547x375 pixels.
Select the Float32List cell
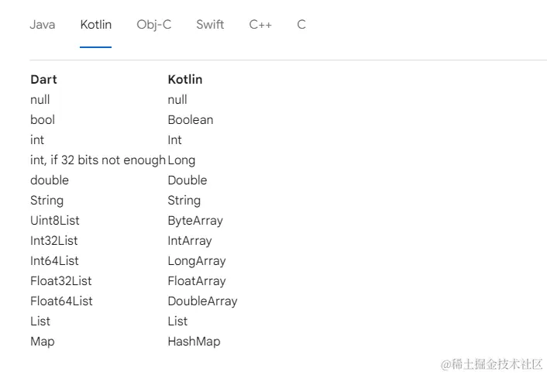[x=61, y=281]
